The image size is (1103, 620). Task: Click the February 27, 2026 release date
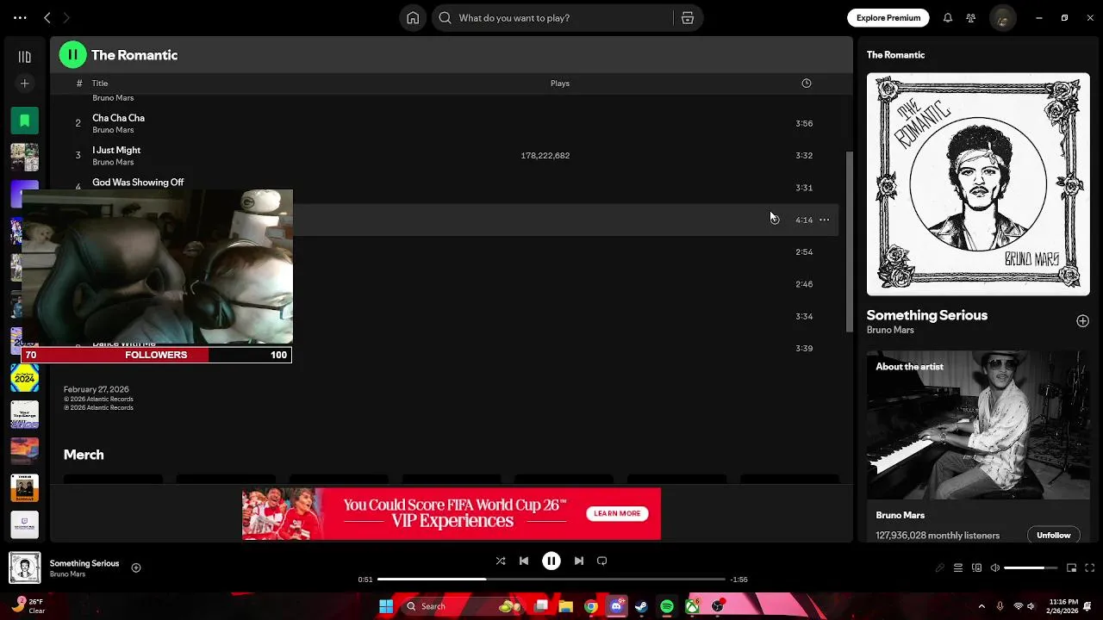[97, 389]
